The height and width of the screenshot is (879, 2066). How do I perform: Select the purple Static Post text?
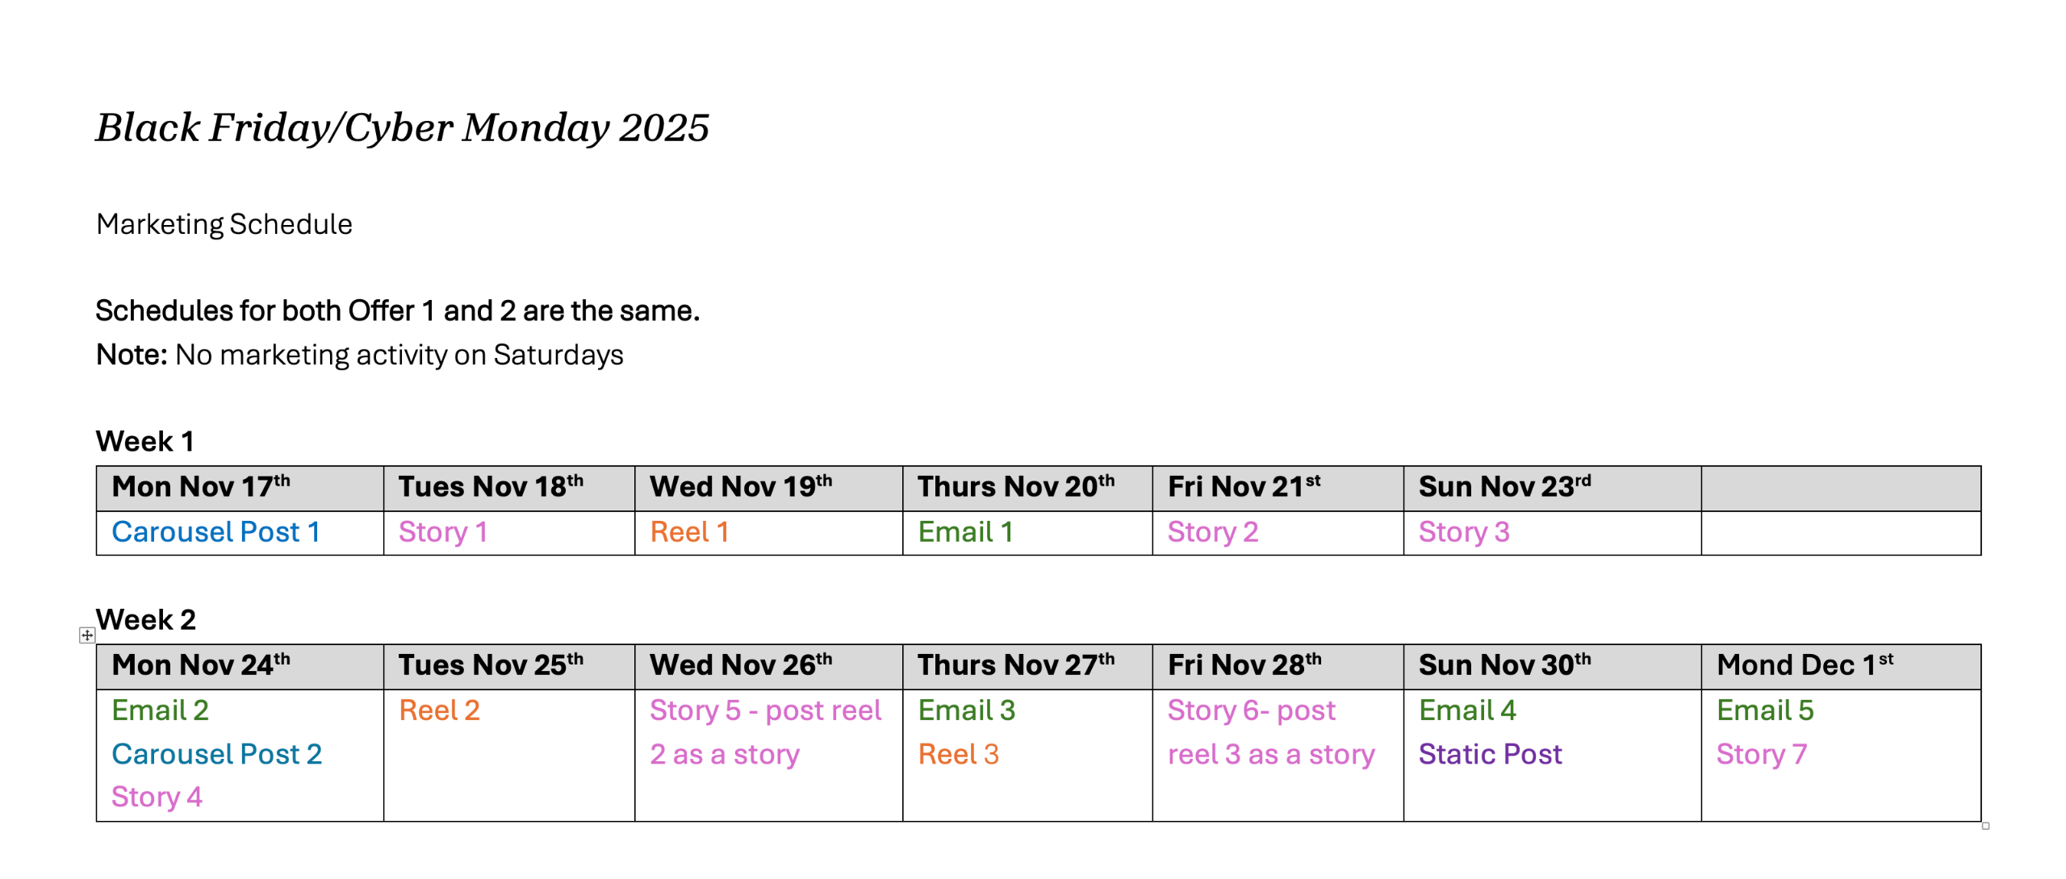coord(1490,754)
